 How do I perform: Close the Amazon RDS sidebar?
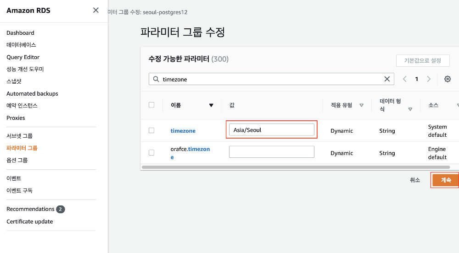point(96,10)
